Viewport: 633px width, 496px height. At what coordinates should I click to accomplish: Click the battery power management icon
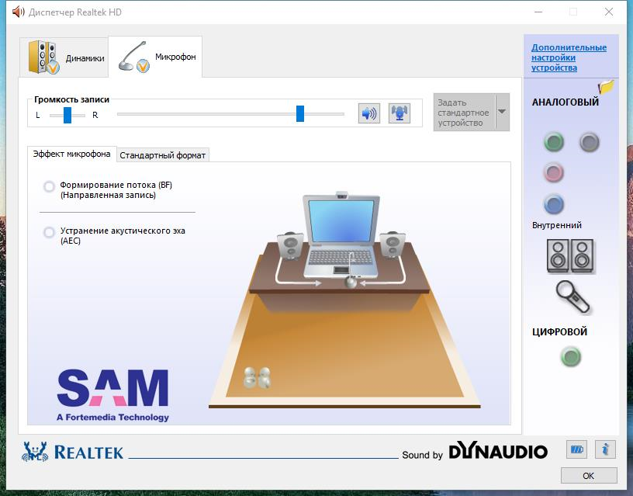(576, 449)
